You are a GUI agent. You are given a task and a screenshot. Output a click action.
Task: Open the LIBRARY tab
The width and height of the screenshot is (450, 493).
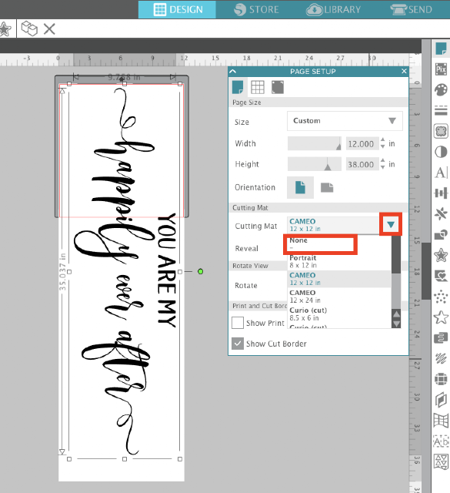334,9
